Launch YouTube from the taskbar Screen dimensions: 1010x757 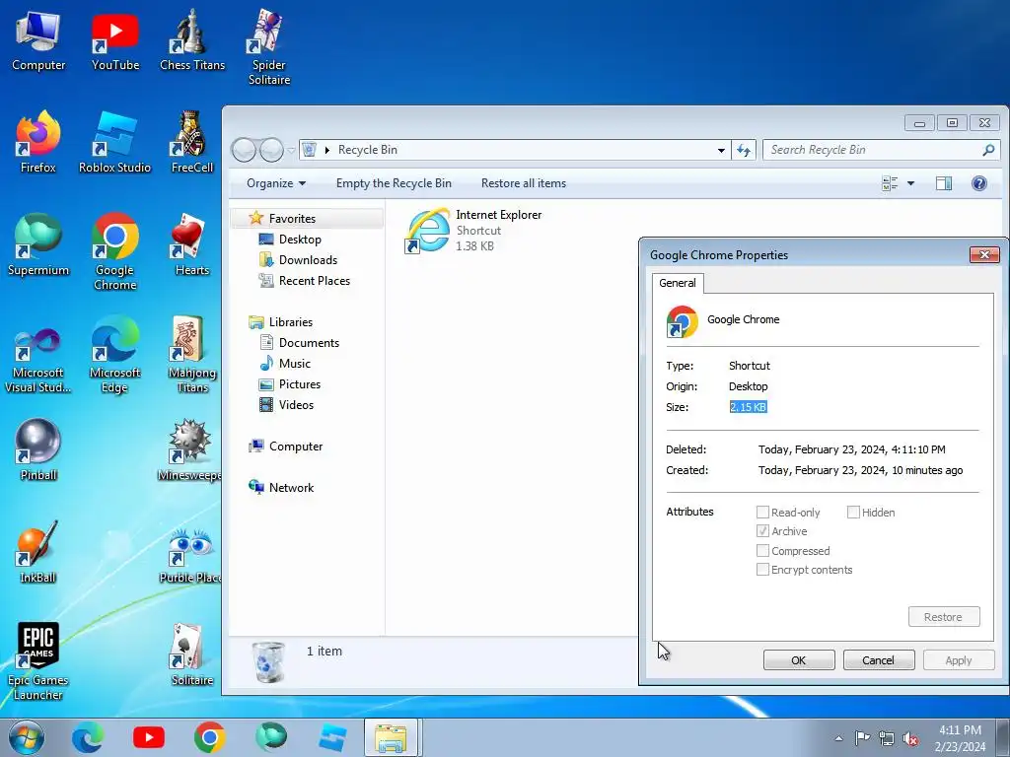(148, 737)
